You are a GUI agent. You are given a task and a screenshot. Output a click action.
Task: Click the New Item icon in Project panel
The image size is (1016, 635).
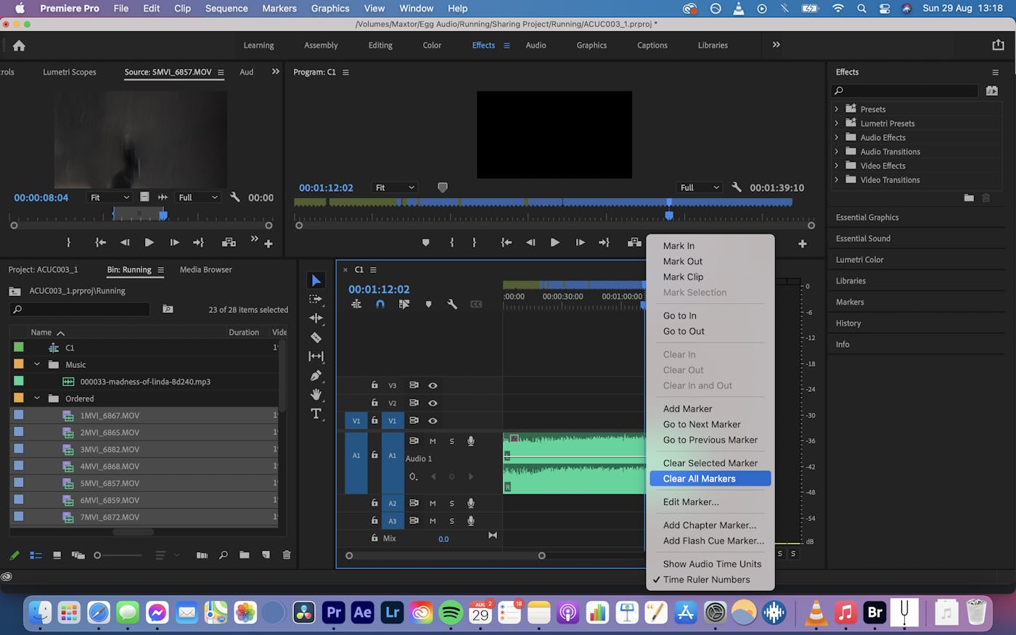click(x=266, y=555)
